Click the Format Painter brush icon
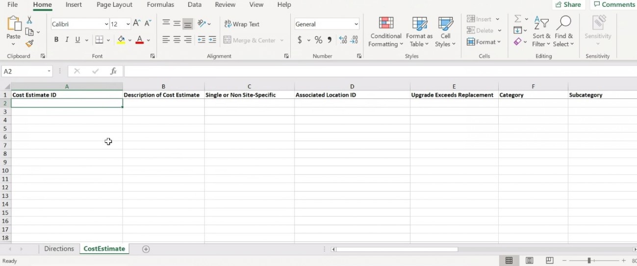This screenshot has width=637, height=266. point(29,44)
